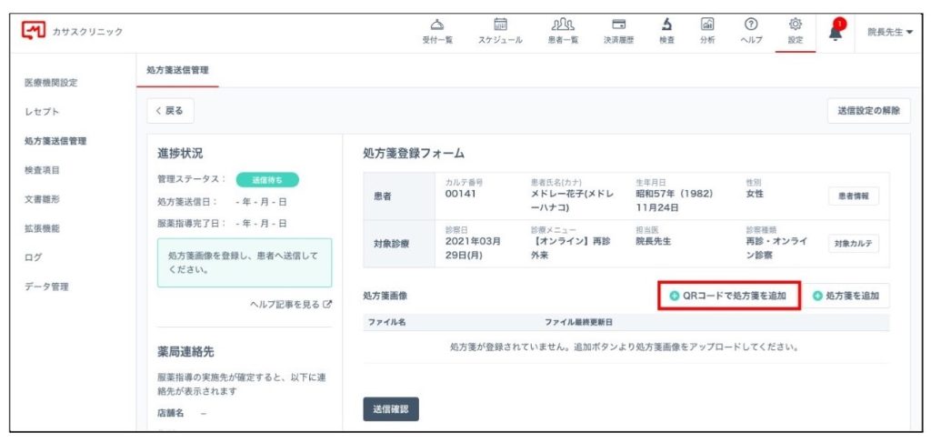Select レセプト in the sidebar
This screenshot has width=931, height=443.
coord(42,112)
